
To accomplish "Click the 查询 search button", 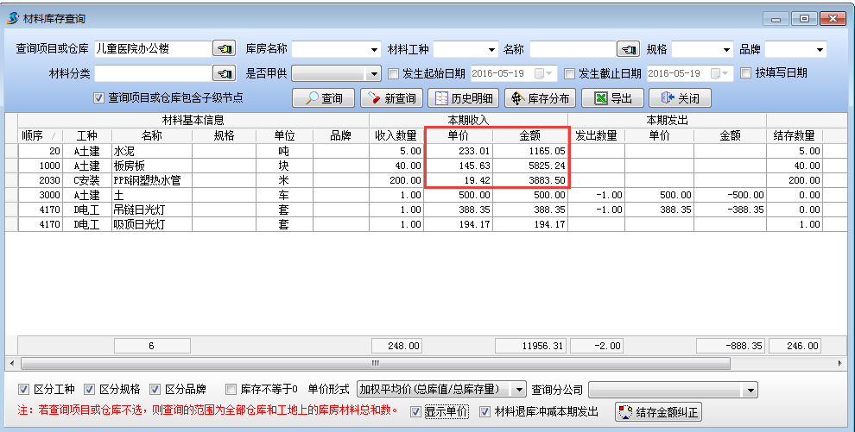I will point(324,98).
